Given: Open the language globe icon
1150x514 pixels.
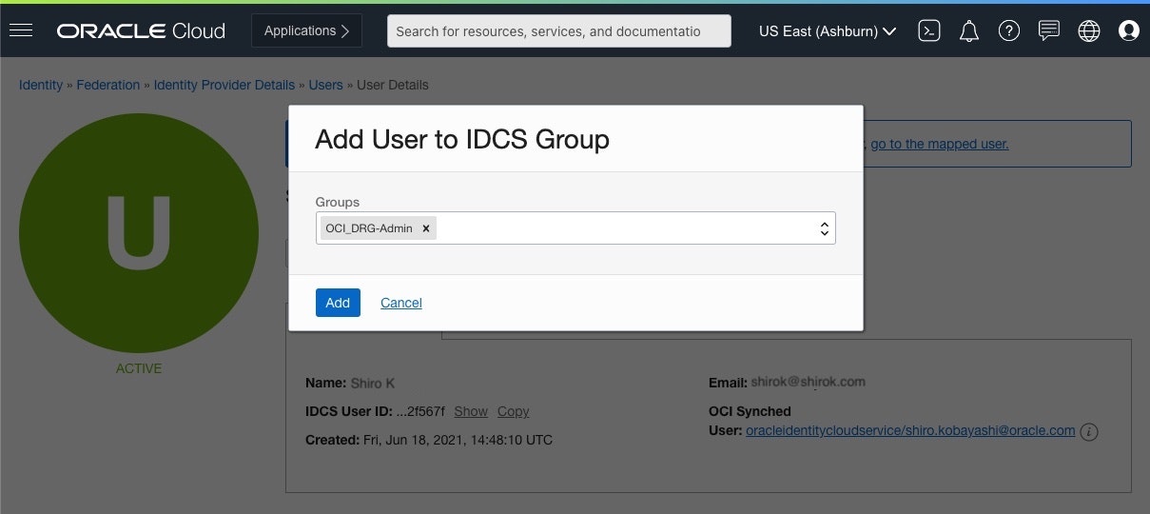Looking at the screenshot, I should click(x=1089, y=31).
